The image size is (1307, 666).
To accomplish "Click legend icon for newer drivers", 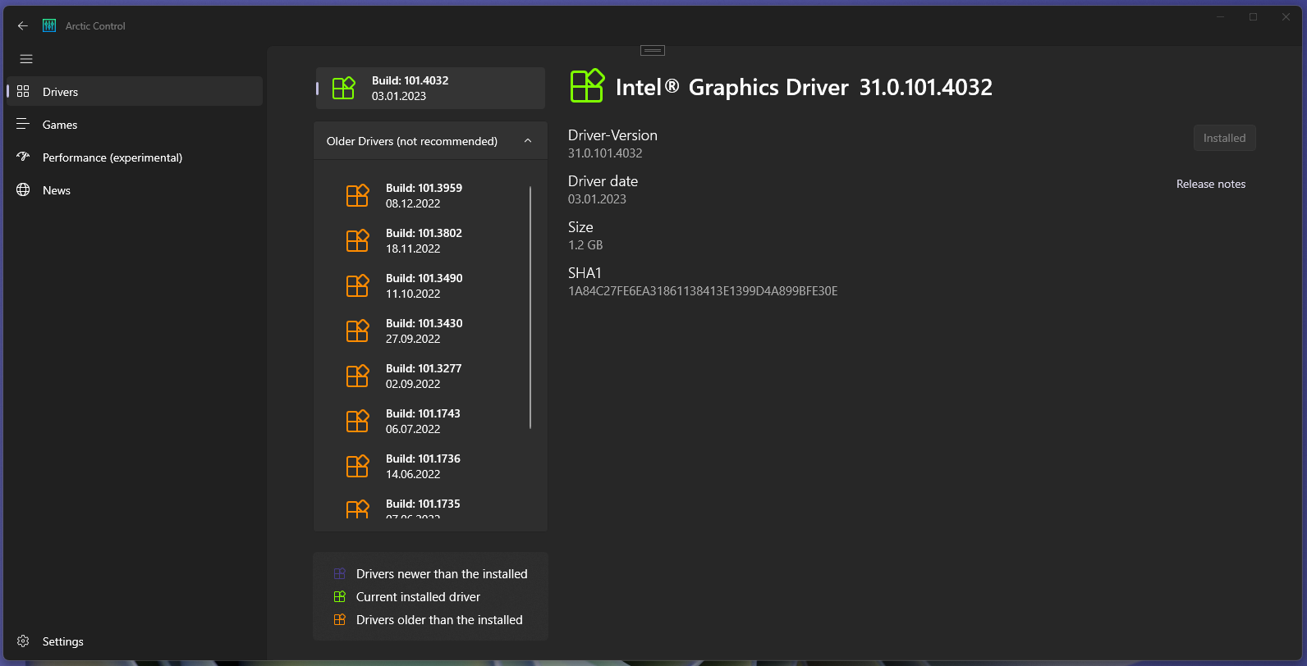I will tap(340, 574).
